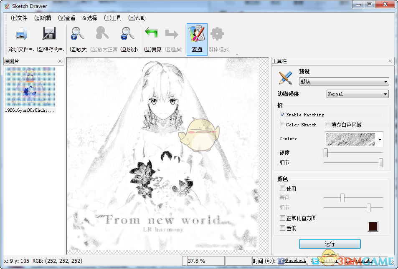The height and width of the screenshot is (269, 398).
Task: Click the pencil and brush preset icon
Action: coord(286,78)
